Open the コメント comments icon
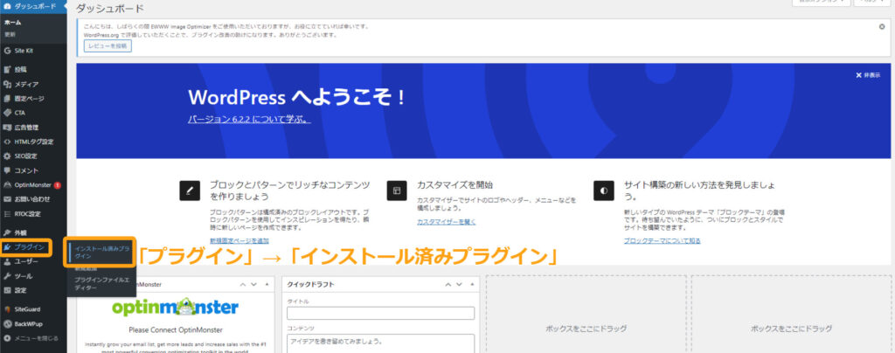The height and width of the screenshot is (353, 895). point(7,170)
